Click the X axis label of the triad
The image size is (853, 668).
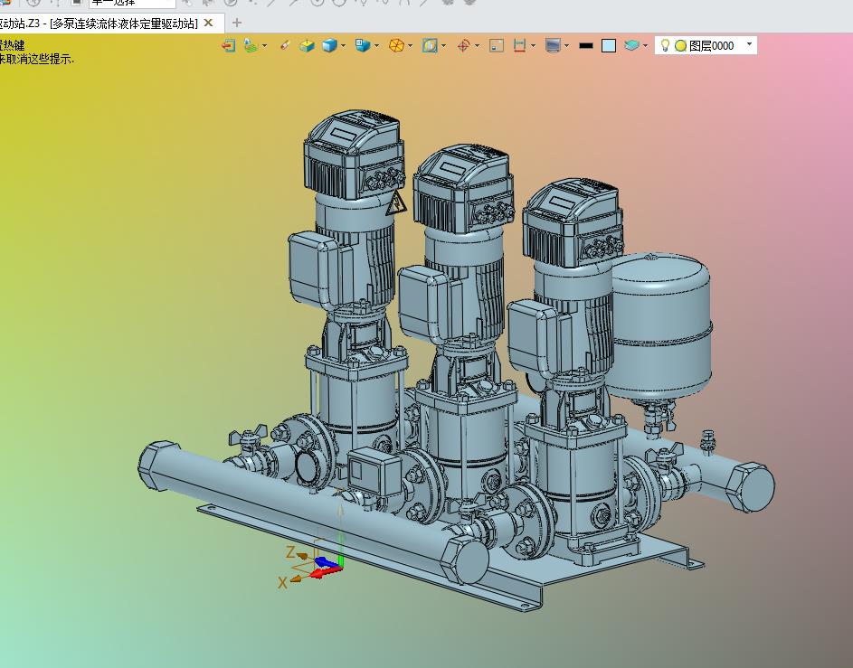coord(282,583)
